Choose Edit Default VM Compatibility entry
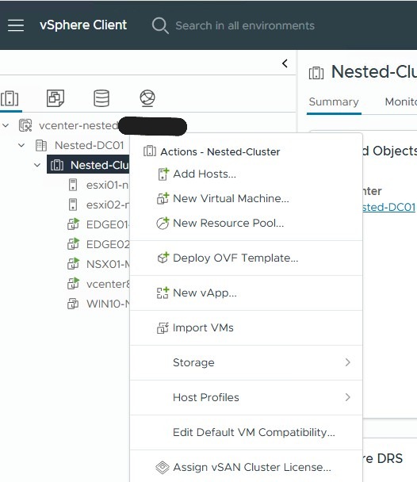This screenshot has height=482, width=417. point(246,432)
